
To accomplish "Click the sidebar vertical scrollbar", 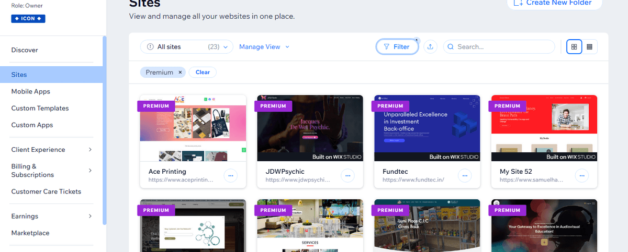I will [x=105, y=130].
